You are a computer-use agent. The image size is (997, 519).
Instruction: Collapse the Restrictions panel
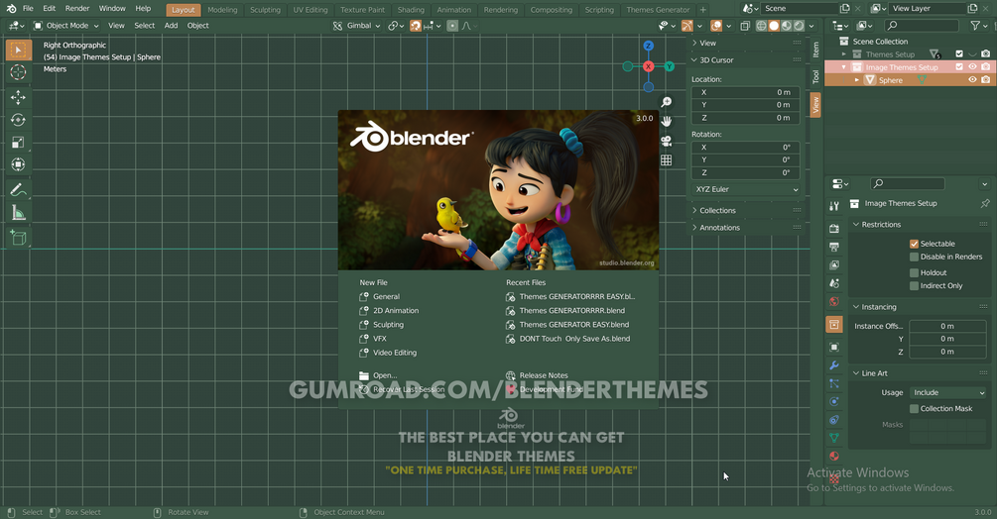[x=881, y=225]
